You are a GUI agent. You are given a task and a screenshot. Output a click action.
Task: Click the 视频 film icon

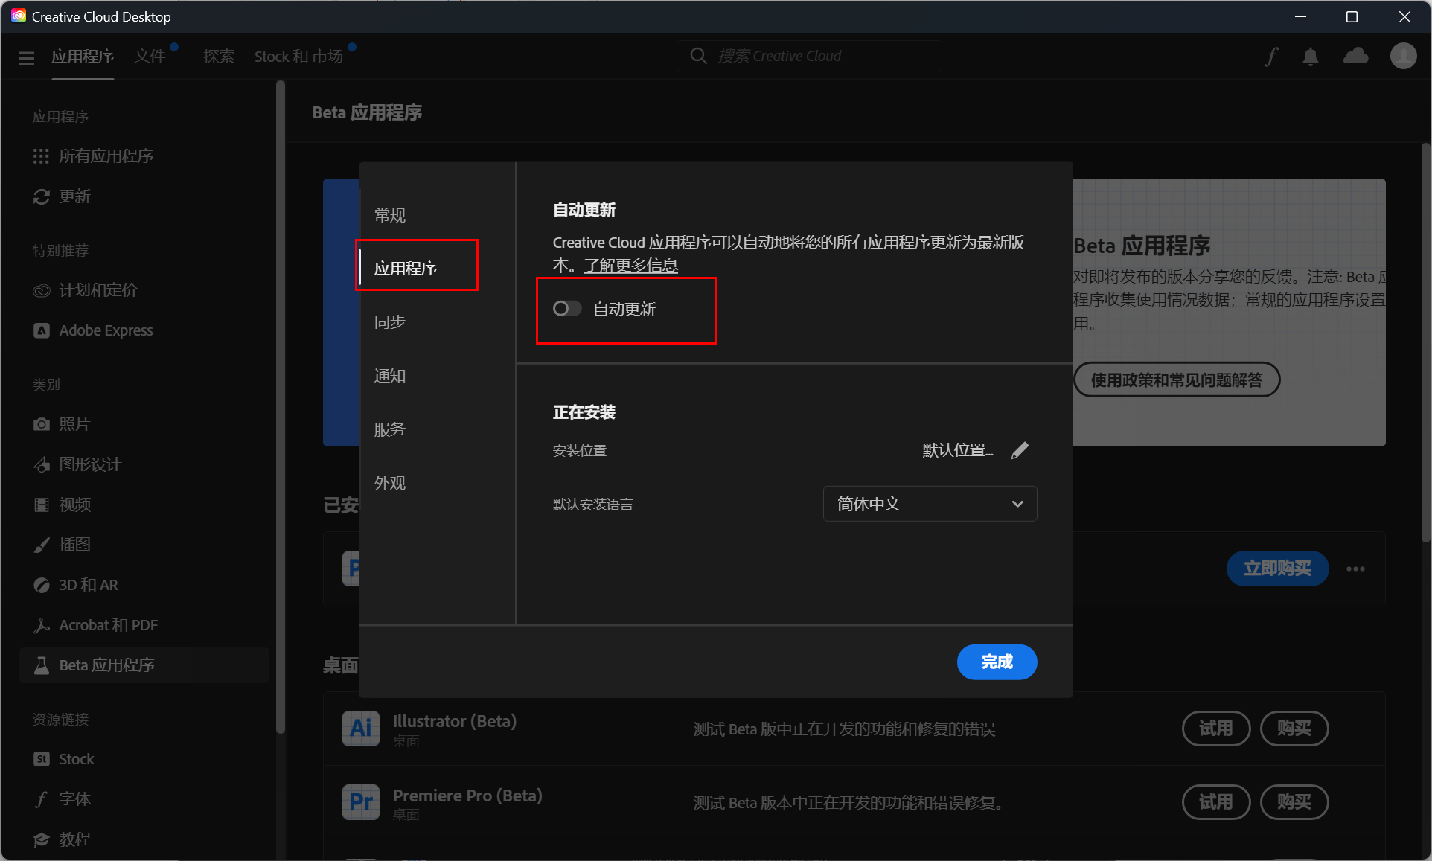(x=42, y=505)
